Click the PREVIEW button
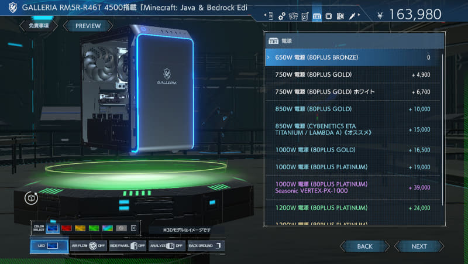Viewport: 468px width, 264px height. [88, 26]
